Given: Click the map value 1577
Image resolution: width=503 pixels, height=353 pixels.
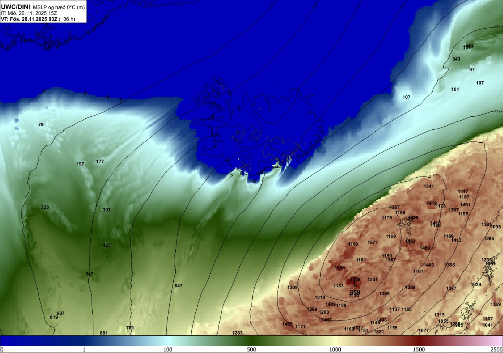Looking at the screenshot, I should coord(373,243).
